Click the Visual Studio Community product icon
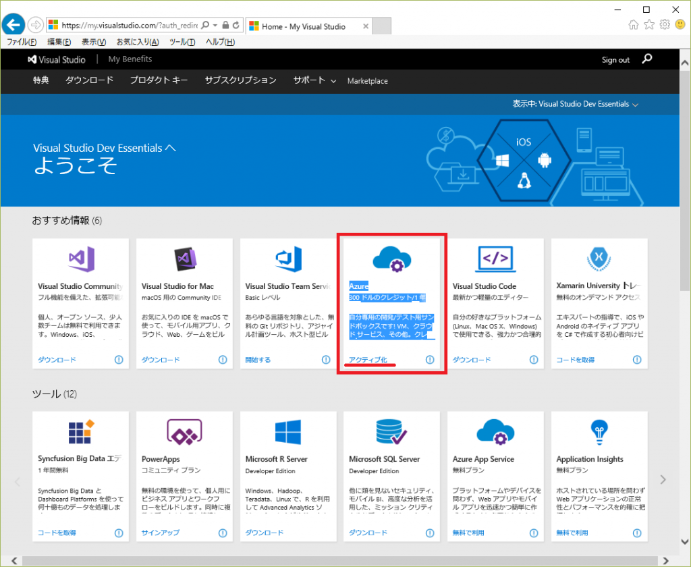This screenshot has width=691, height=567. 82,259
